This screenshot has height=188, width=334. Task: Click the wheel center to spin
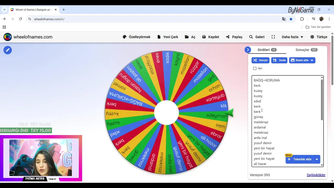click(166, 113)
